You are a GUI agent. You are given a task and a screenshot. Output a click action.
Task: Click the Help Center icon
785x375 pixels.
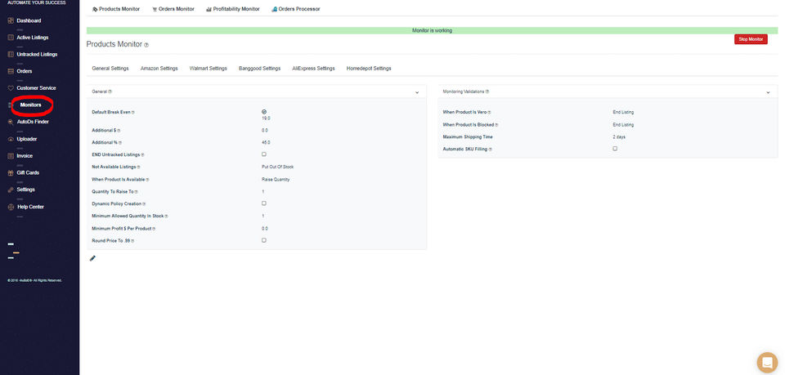tap(11, 207)
